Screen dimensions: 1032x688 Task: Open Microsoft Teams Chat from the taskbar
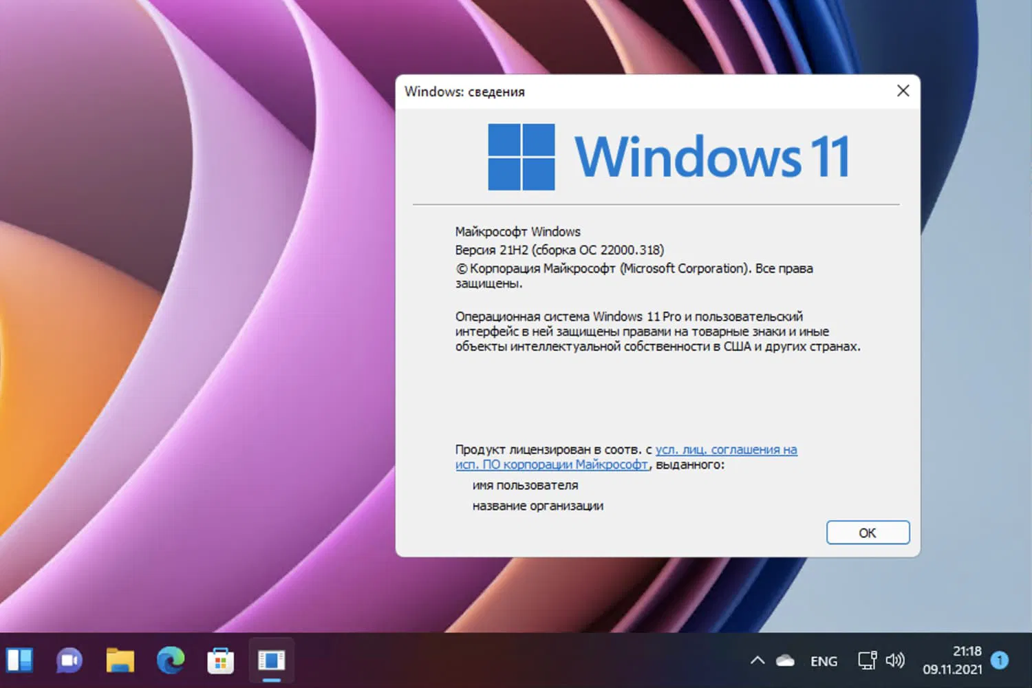[x=69, y=660]
